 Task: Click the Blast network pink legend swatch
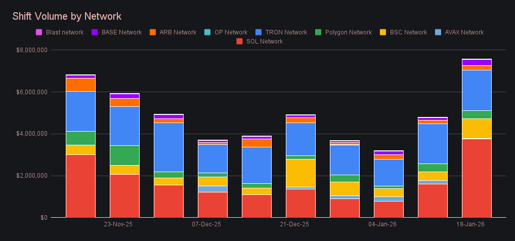(39, 32)
